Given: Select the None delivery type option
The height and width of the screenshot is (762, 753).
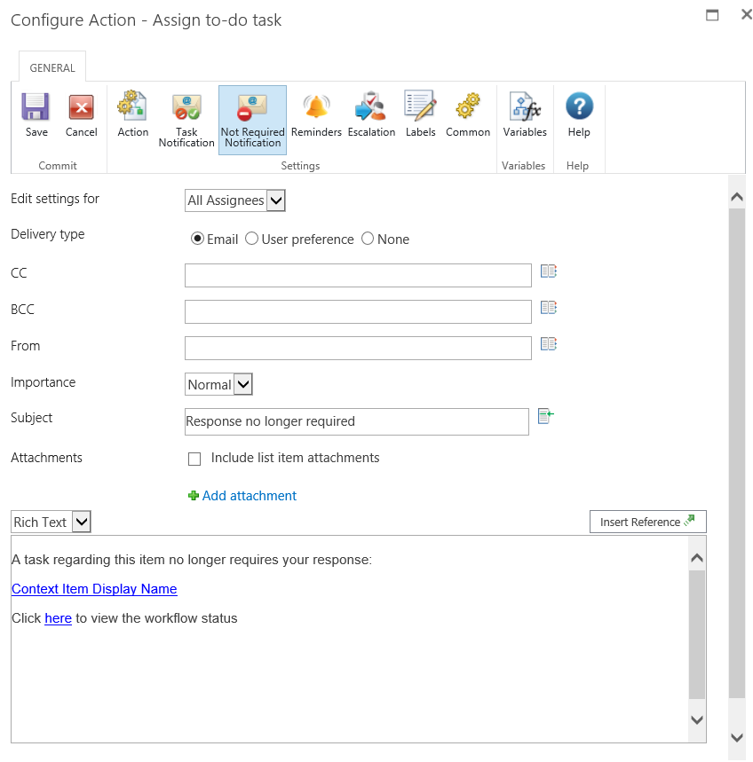Looking at the screenshot, I should click(368, 240).
